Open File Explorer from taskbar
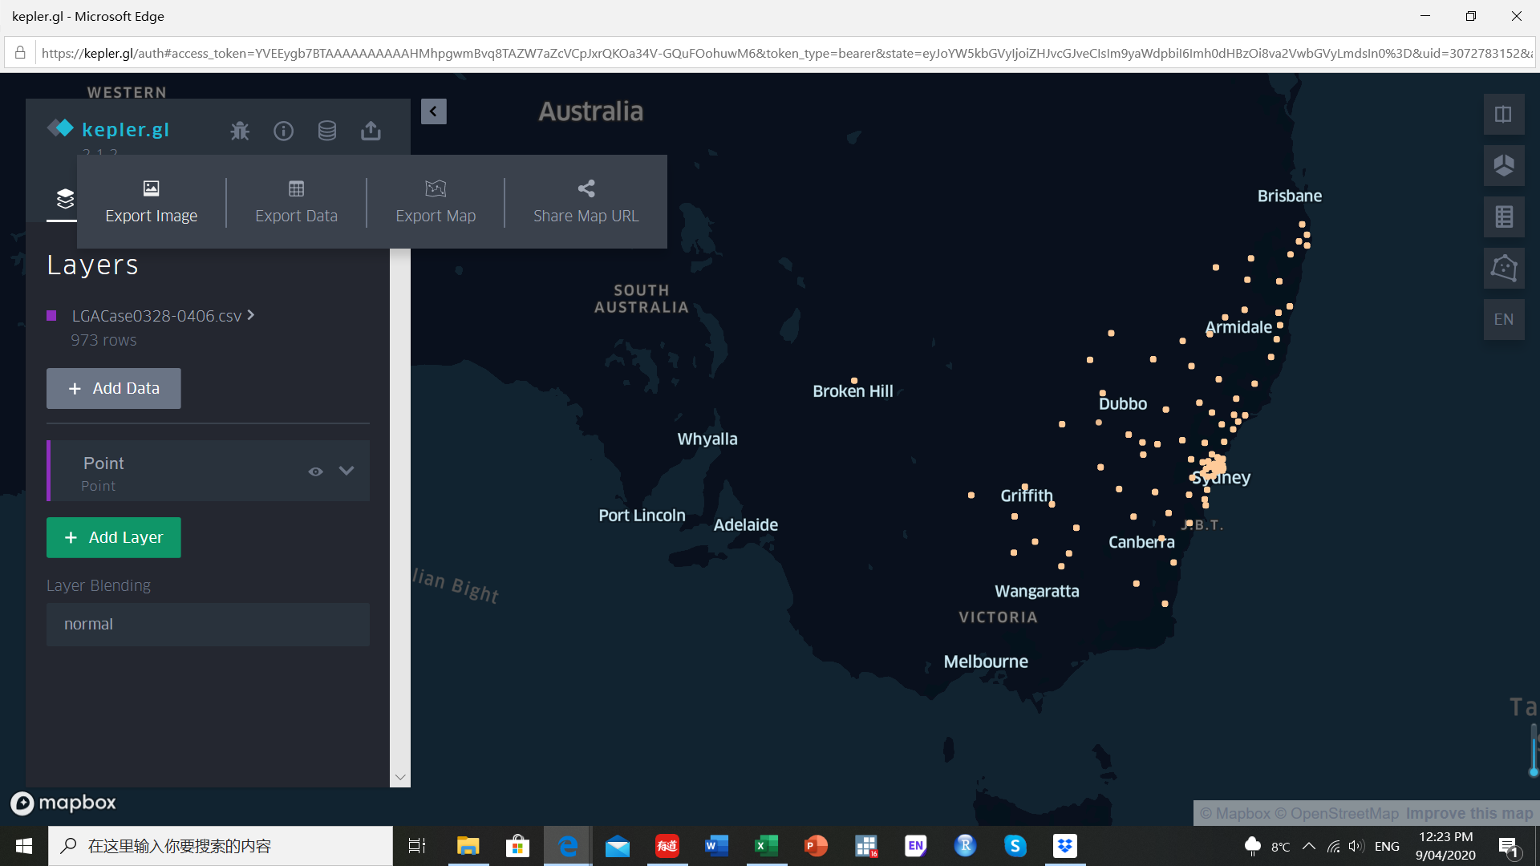 (468, 846)
